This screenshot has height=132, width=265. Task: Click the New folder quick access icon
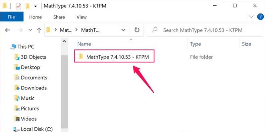pyautogui.click(x=27, y=6)
